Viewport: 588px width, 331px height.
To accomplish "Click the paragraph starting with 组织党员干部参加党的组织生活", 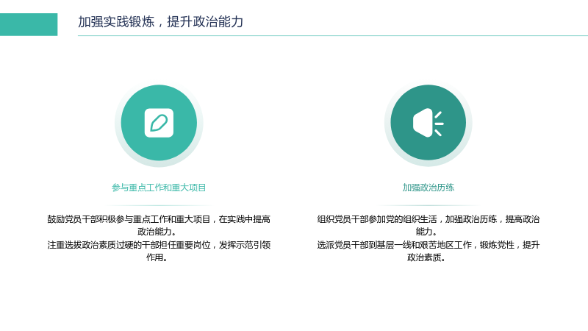I will [x=429, y=225].
